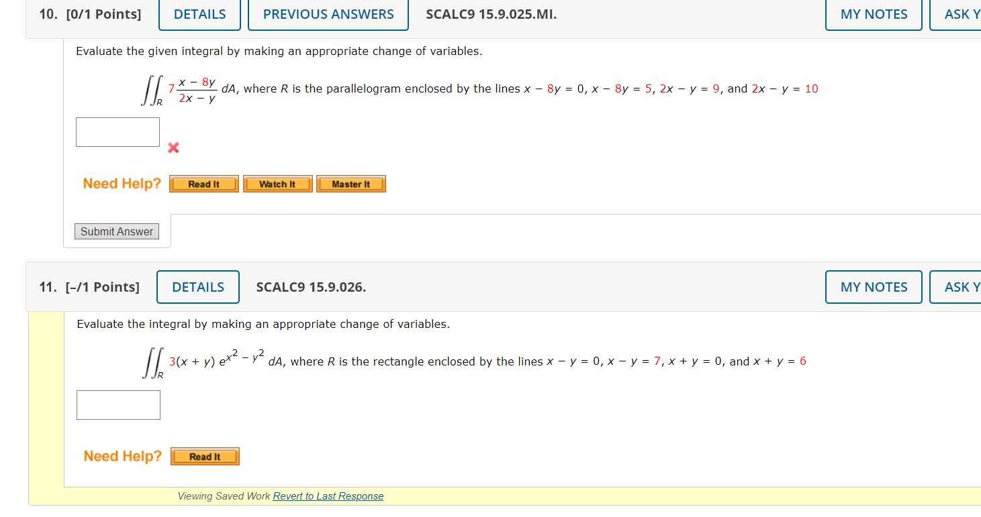Screen dimensions: 981x517
Task: Open DETAILS for problem 11
Action: [197, 286]
